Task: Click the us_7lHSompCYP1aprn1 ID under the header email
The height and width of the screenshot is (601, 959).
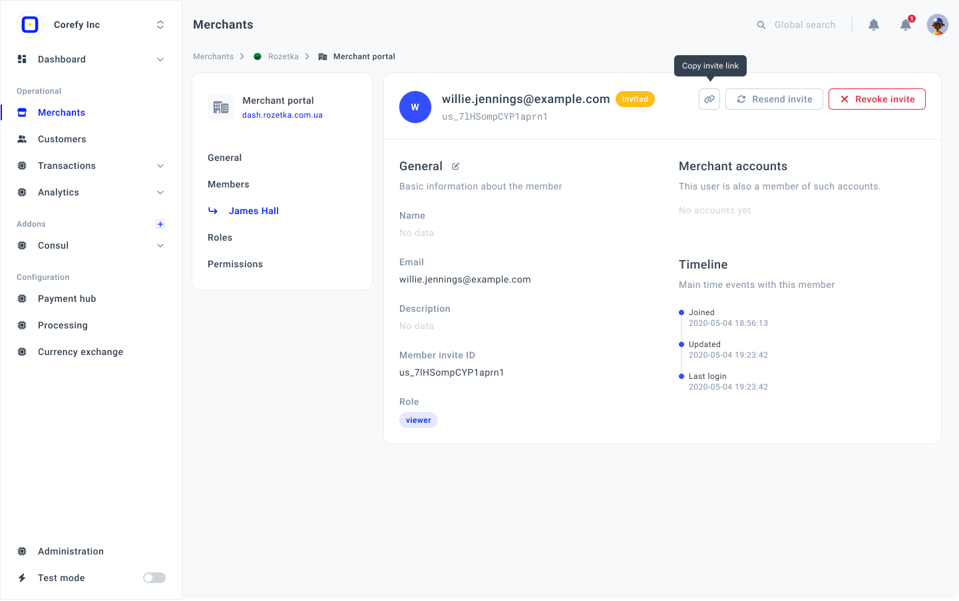Action: point(495,116)
